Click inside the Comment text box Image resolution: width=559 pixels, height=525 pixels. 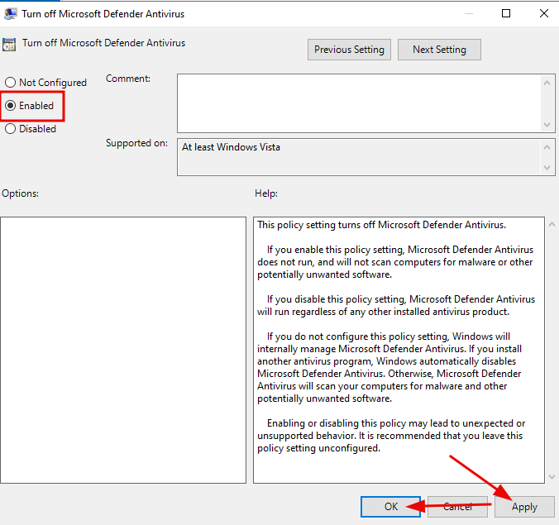click(x=359, y=103)
